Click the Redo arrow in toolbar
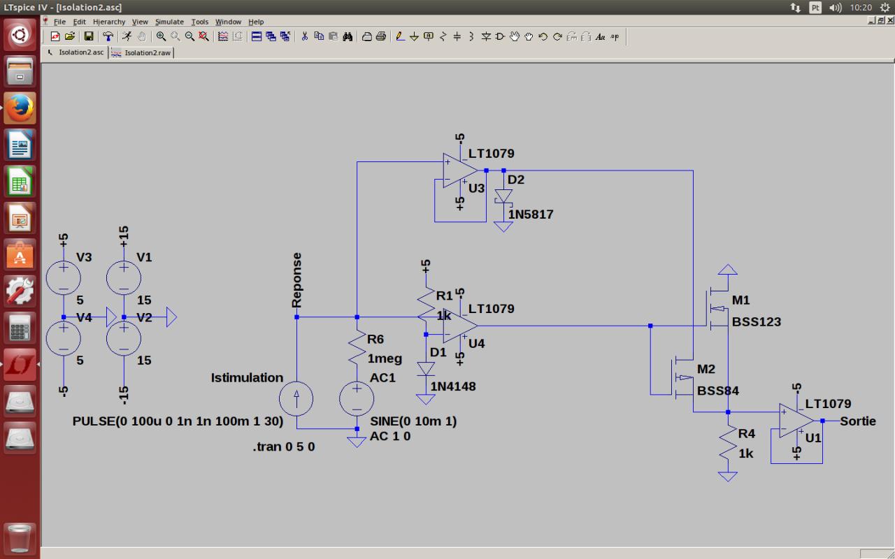The height and width of the screenshot is (559, 895). (557, 36)
